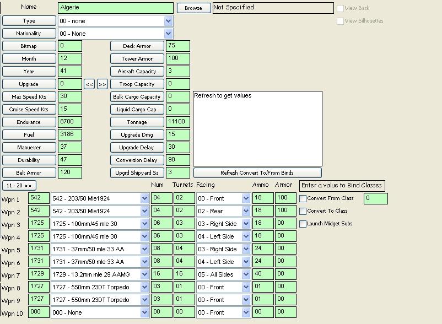Click Wpn 8 Turrets field showing 01
442x324 pixels.
tap(184, 287)
